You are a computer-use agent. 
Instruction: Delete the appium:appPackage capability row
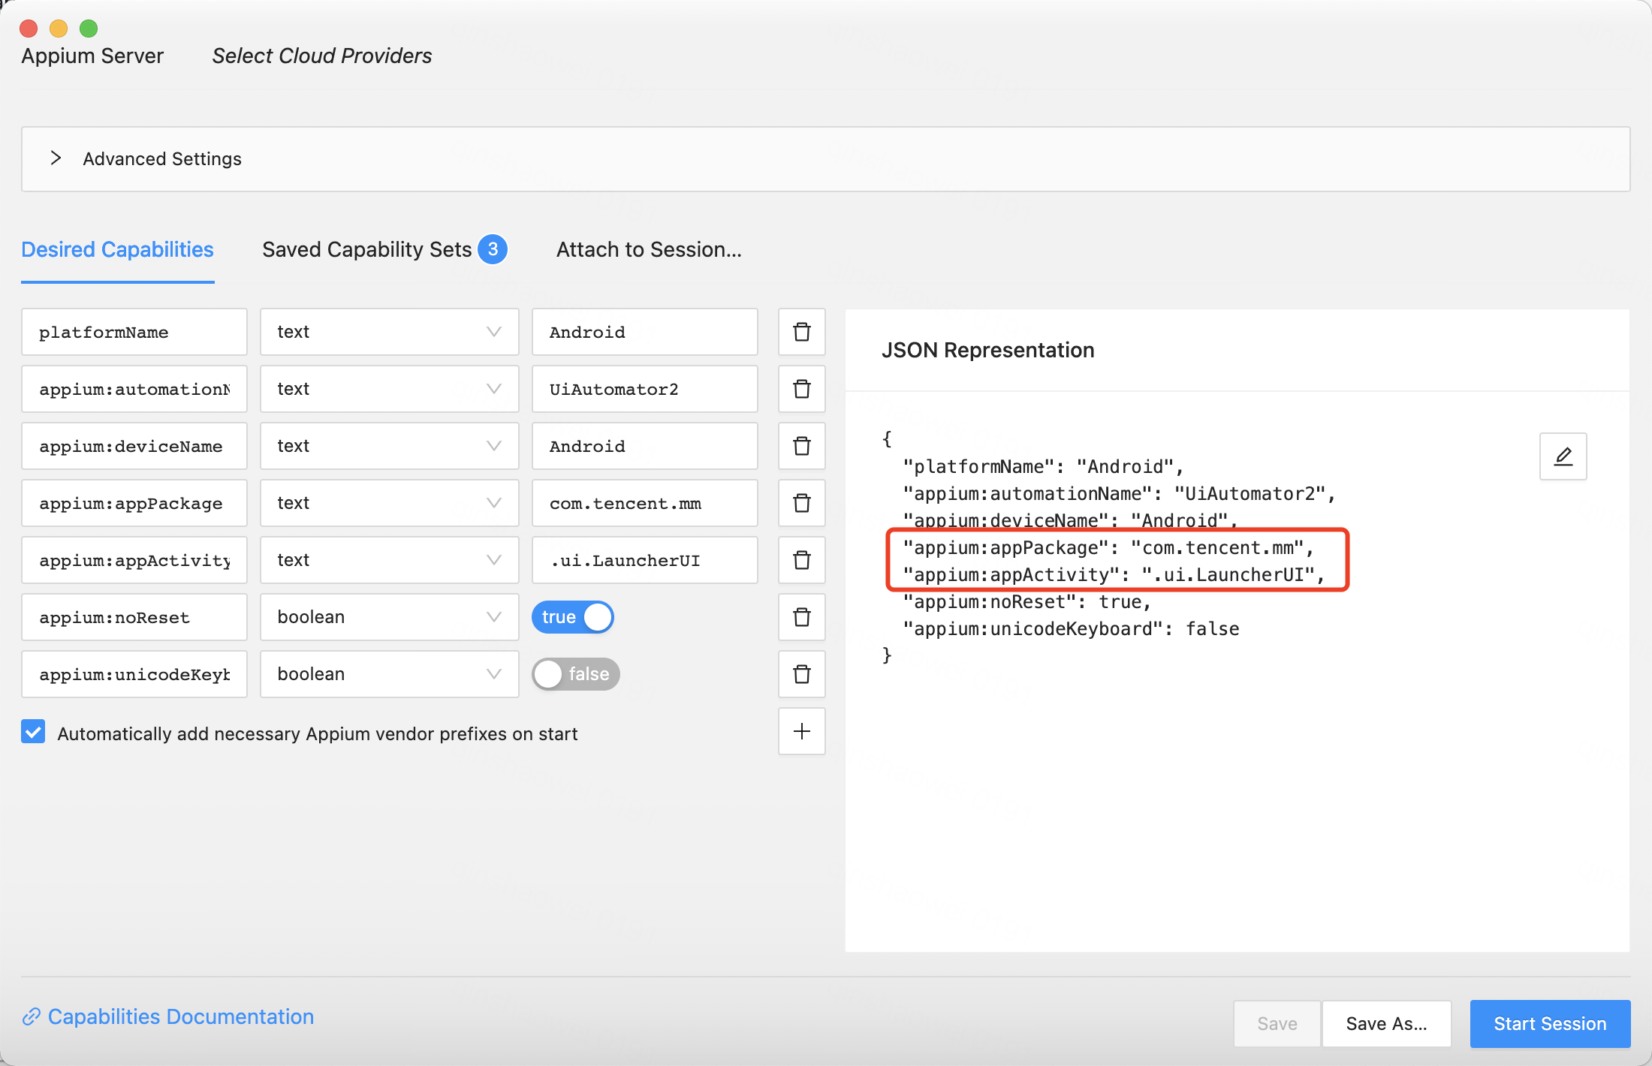(x=801, y=503)
